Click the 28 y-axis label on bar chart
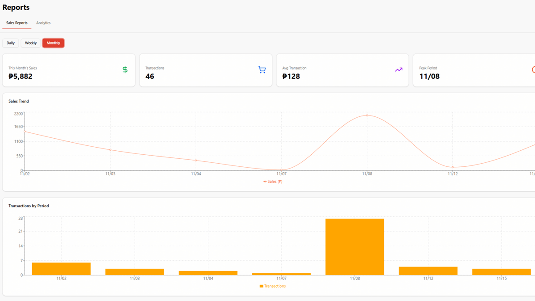 pos(21,218)
